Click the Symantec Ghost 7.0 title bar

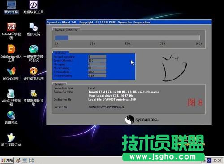(x=129, y=22)
